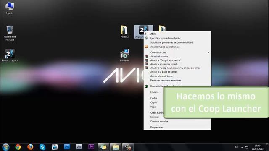The width and height of the screenshot is (269, 151).
Task: Choose Ejecutar como administrador
Action: [177, 38]
